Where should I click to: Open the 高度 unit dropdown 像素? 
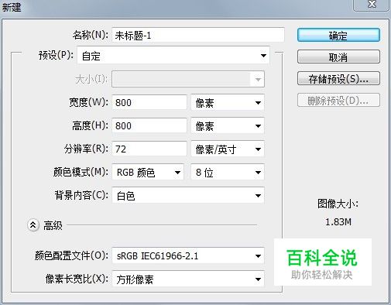tap(228, 126)
